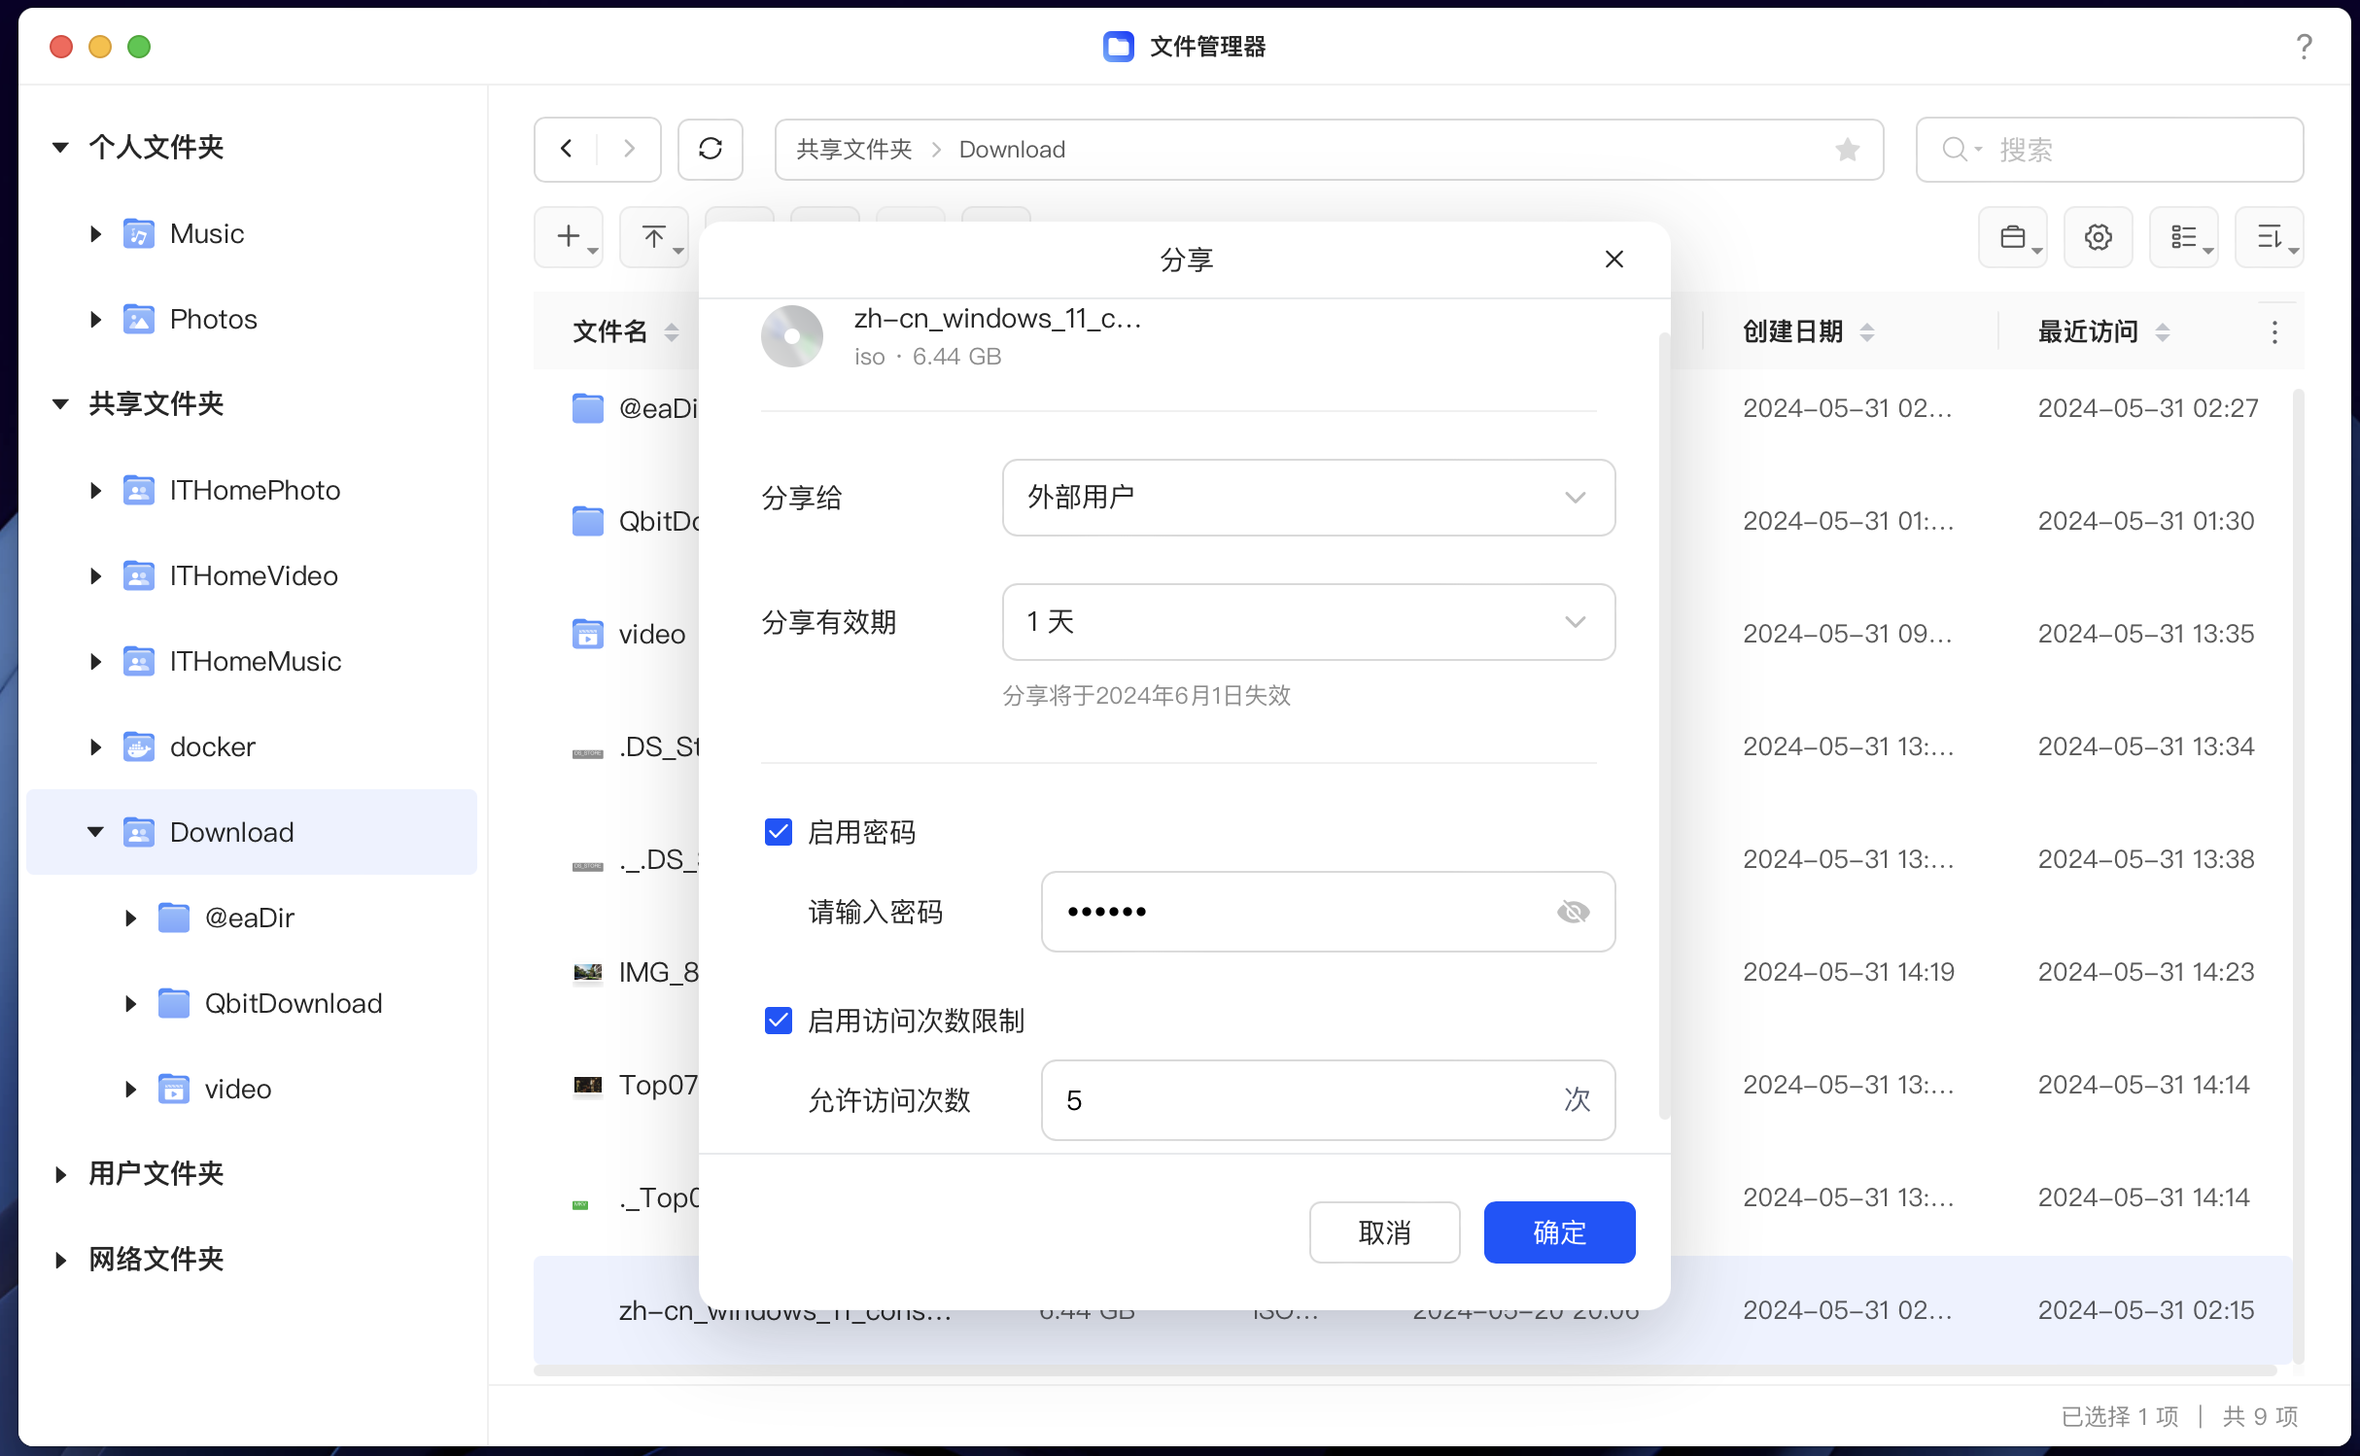Click the back navigation arrow
This screenshot has height=1456, width=2360.
[x=567, y=149]
